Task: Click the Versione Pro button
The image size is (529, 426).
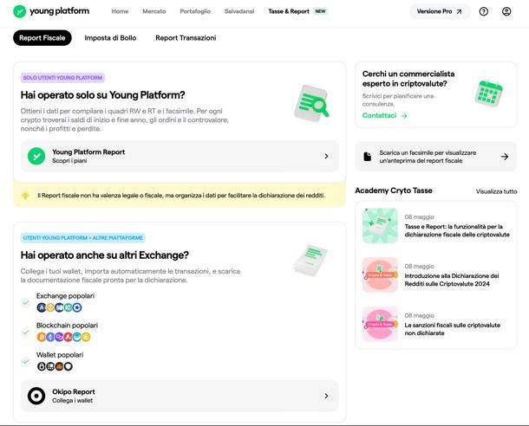Action: tap(440, 11)
